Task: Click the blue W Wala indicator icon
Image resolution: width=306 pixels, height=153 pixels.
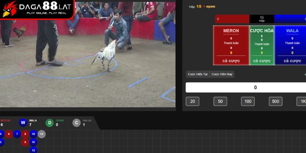Action: pos(23,123)
